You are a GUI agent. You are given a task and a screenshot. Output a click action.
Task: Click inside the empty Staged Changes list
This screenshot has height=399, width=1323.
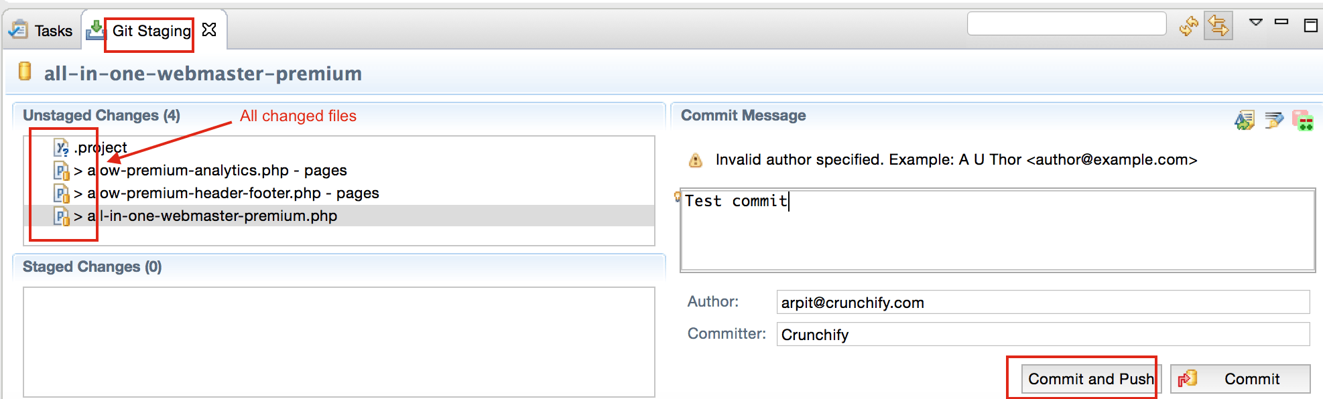click(339, 341)
